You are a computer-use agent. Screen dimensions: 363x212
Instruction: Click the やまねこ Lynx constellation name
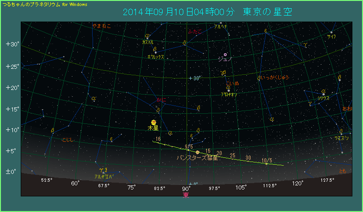102,26
